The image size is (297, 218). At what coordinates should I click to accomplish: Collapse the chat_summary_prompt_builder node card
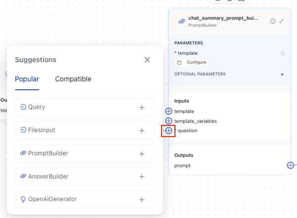tap(282, 21)
